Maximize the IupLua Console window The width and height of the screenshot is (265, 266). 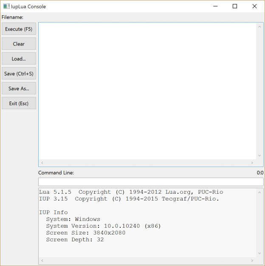(235, 6)
